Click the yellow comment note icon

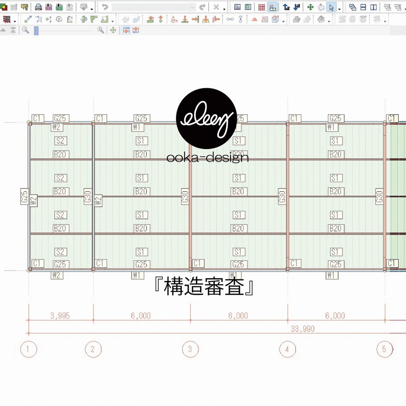pos(25,7)
